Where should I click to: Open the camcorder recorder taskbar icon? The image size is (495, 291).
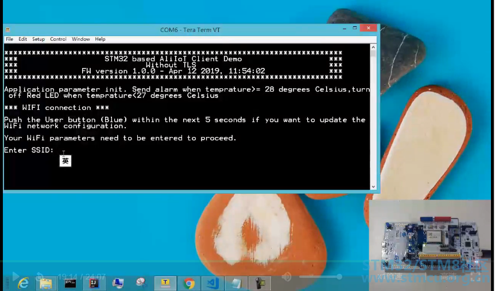tap(260, 284)
